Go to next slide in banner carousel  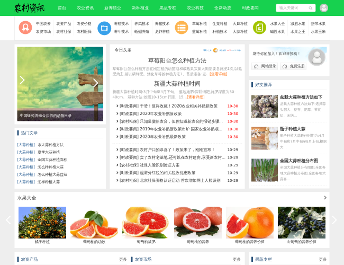[96, 83]
